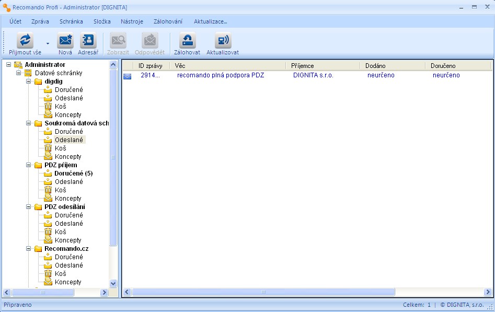This screenshot has height=312, width=495.
Task: Click the Aktualizovat update icon
Action: [x=223, y=40]
